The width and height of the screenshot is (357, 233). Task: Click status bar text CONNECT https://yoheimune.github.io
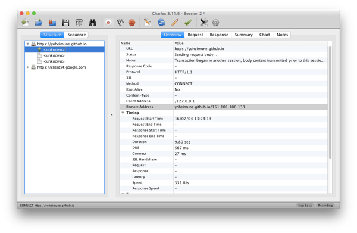tap(47, 206)
